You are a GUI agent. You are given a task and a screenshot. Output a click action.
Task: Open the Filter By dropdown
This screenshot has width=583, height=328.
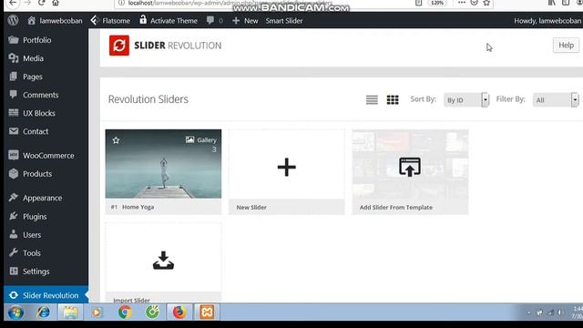tap(556, 99)
